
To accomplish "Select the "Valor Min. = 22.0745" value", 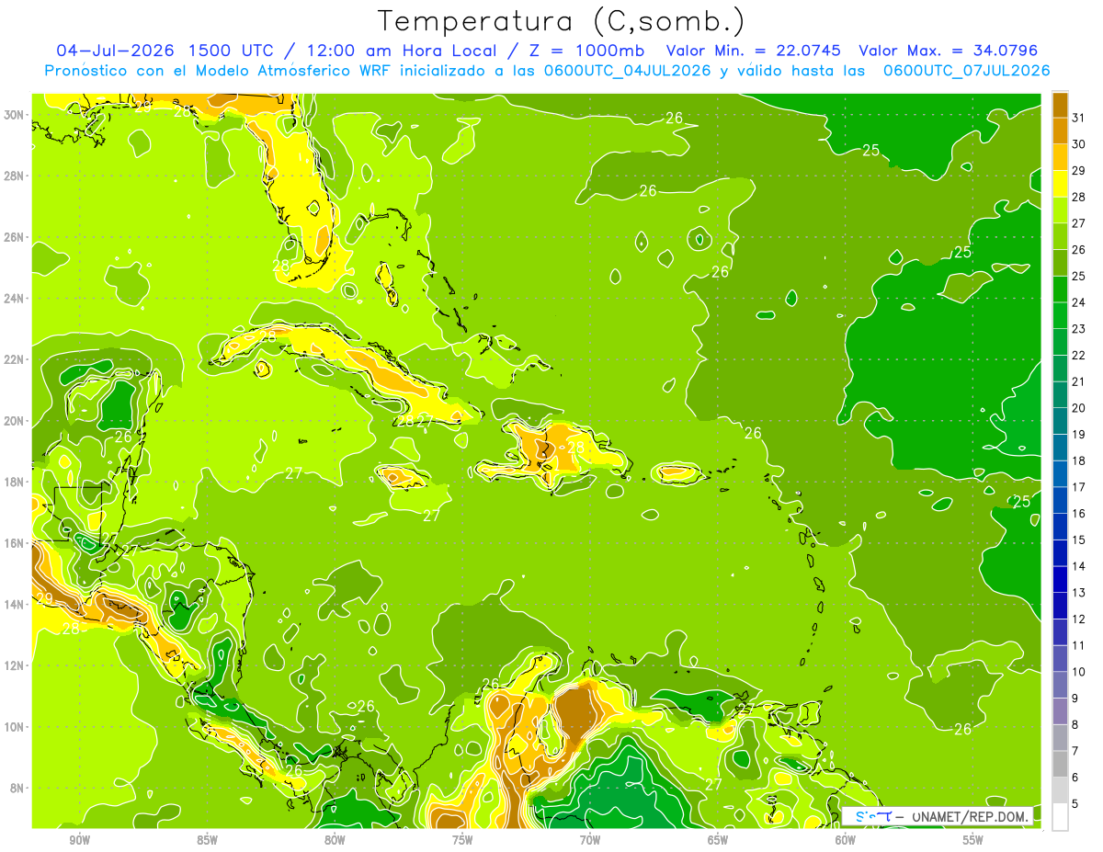I will pos(755,51).
